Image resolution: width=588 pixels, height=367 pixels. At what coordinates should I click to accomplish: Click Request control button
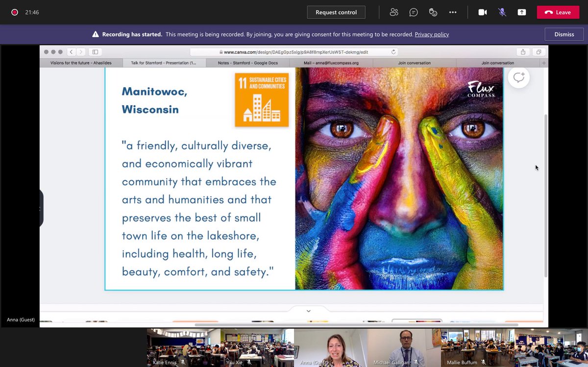[x=336, y=12]
